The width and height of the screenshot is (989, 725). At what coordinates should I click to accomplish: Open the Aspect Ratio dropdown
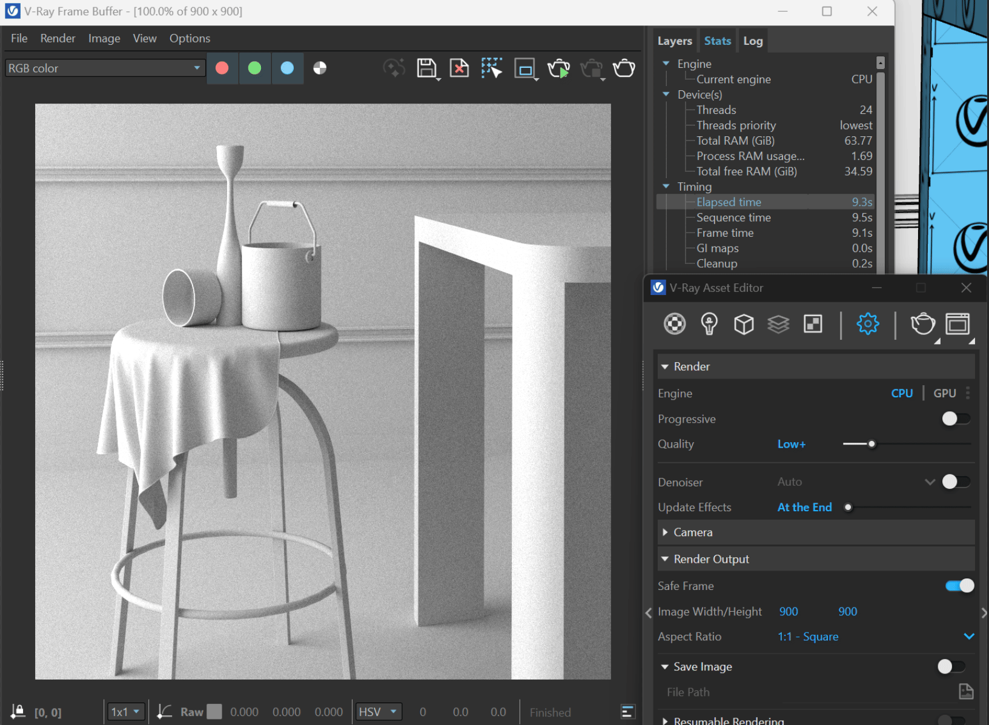click(x=968, y=637)
